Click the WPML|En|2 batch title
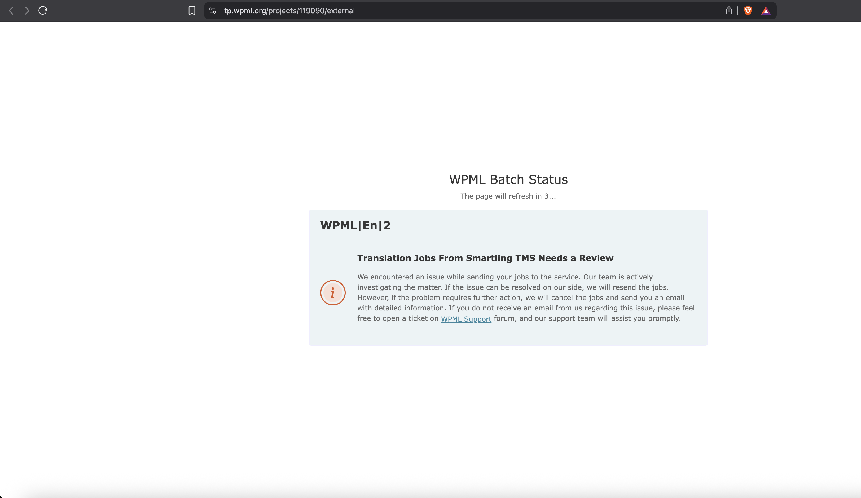 [355, 225]
